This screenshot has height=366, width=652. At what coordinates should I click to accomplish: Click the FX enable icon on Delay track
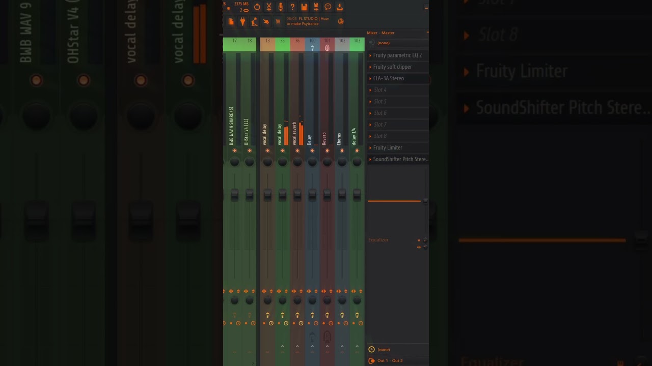tap(312, 315)
